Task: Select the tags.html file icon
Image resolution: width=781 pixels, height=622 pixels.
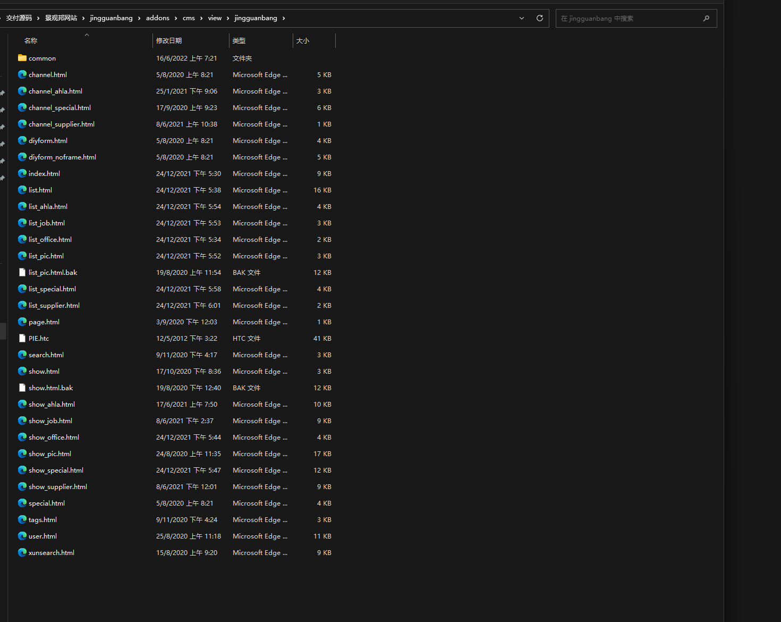Action: click(22, 519)
